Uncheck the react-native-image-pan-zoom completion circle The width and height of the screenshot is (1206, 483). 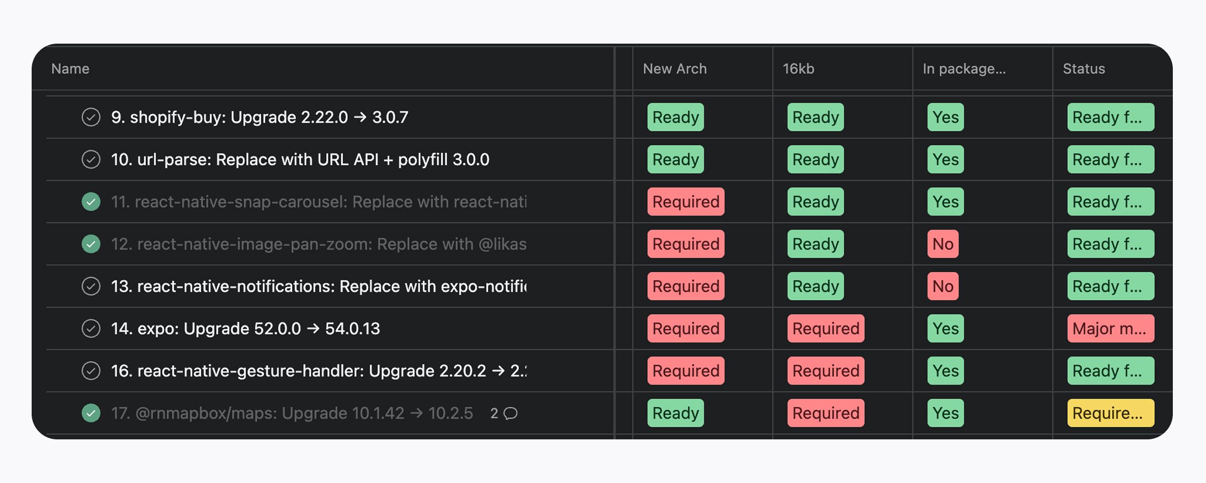point(91,244)
